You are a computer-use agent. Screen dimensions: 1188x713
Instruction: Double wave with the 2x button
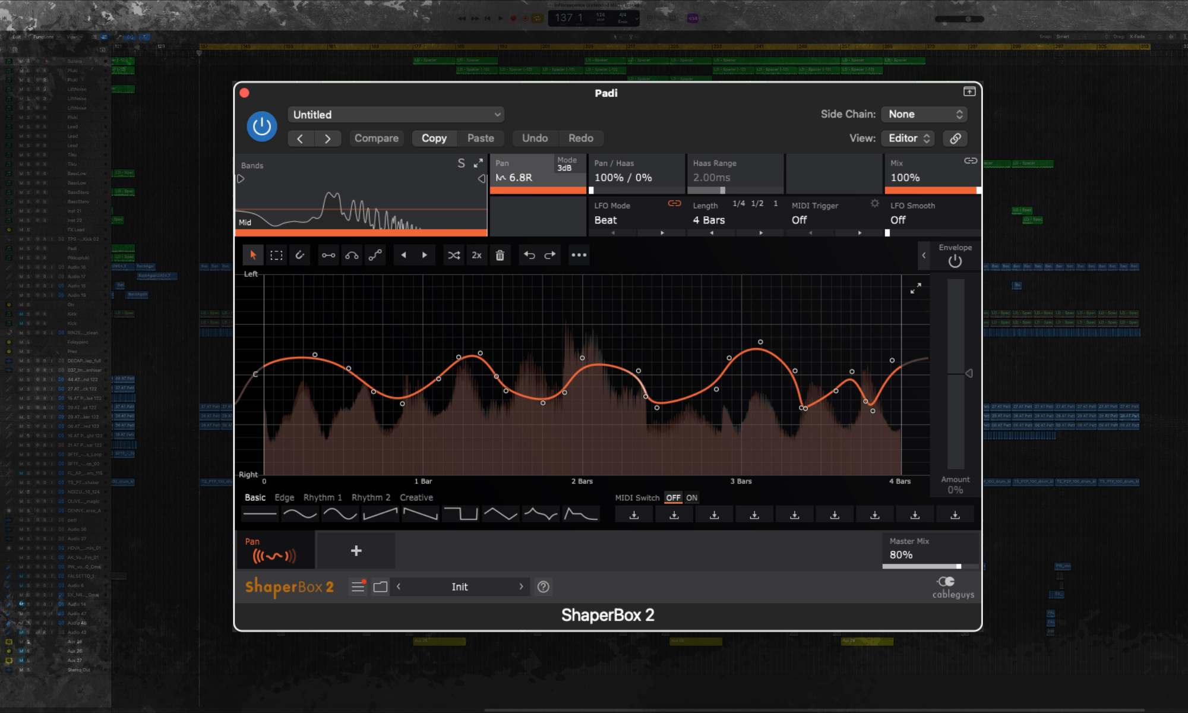tap(476, 255)
